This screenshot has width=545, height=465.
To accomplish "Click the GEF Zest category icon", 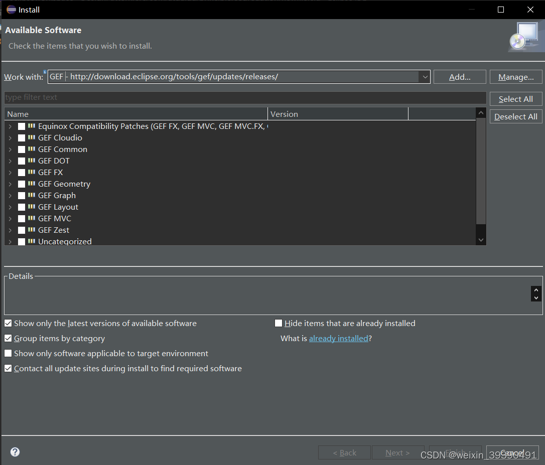I will point(32,229).
